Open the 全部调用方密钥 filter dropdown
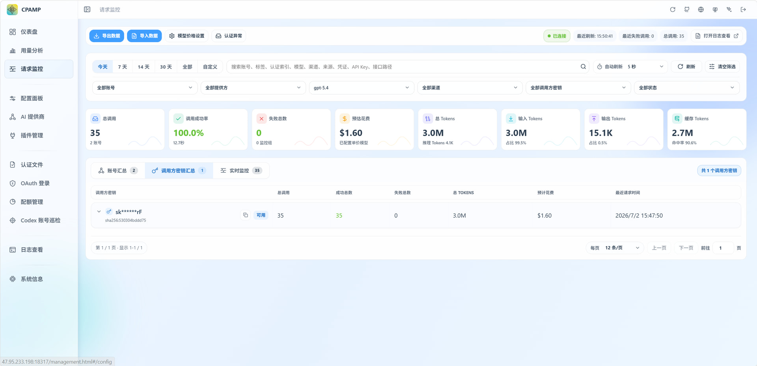757x366 pixels. pyautogui.click(x=578, y=88)
